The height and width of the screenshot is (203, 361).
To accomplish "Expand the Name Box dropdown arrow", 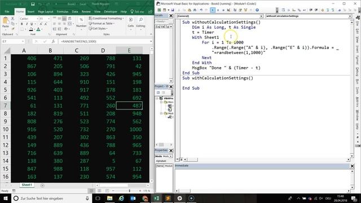I will [23, 41].
